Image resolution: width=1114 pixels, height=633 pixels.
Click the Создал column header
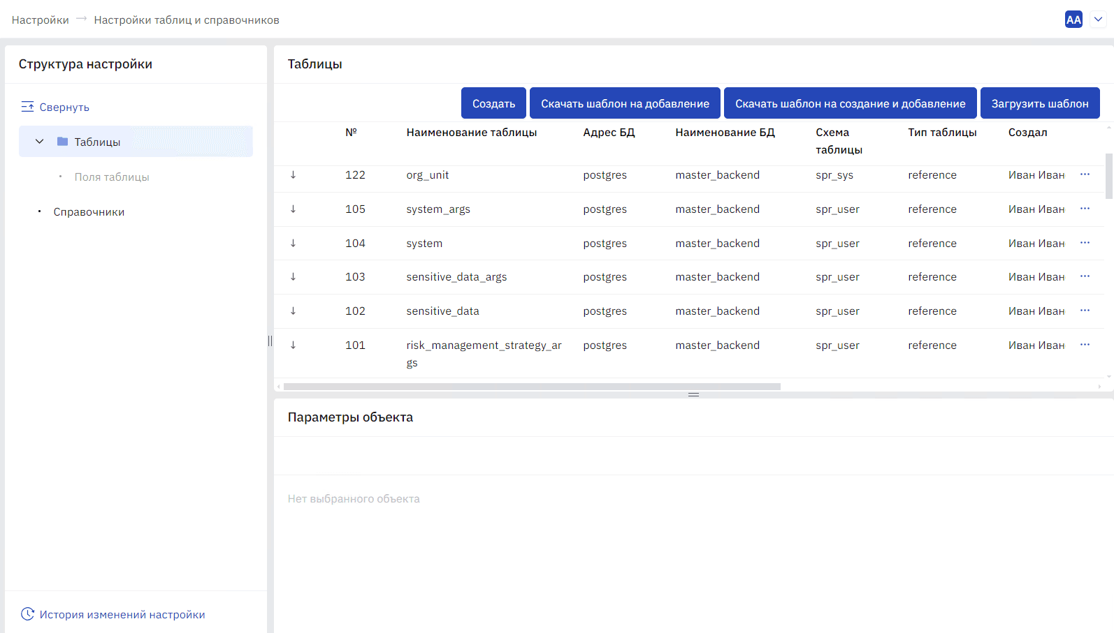[x=1028, y=133]
